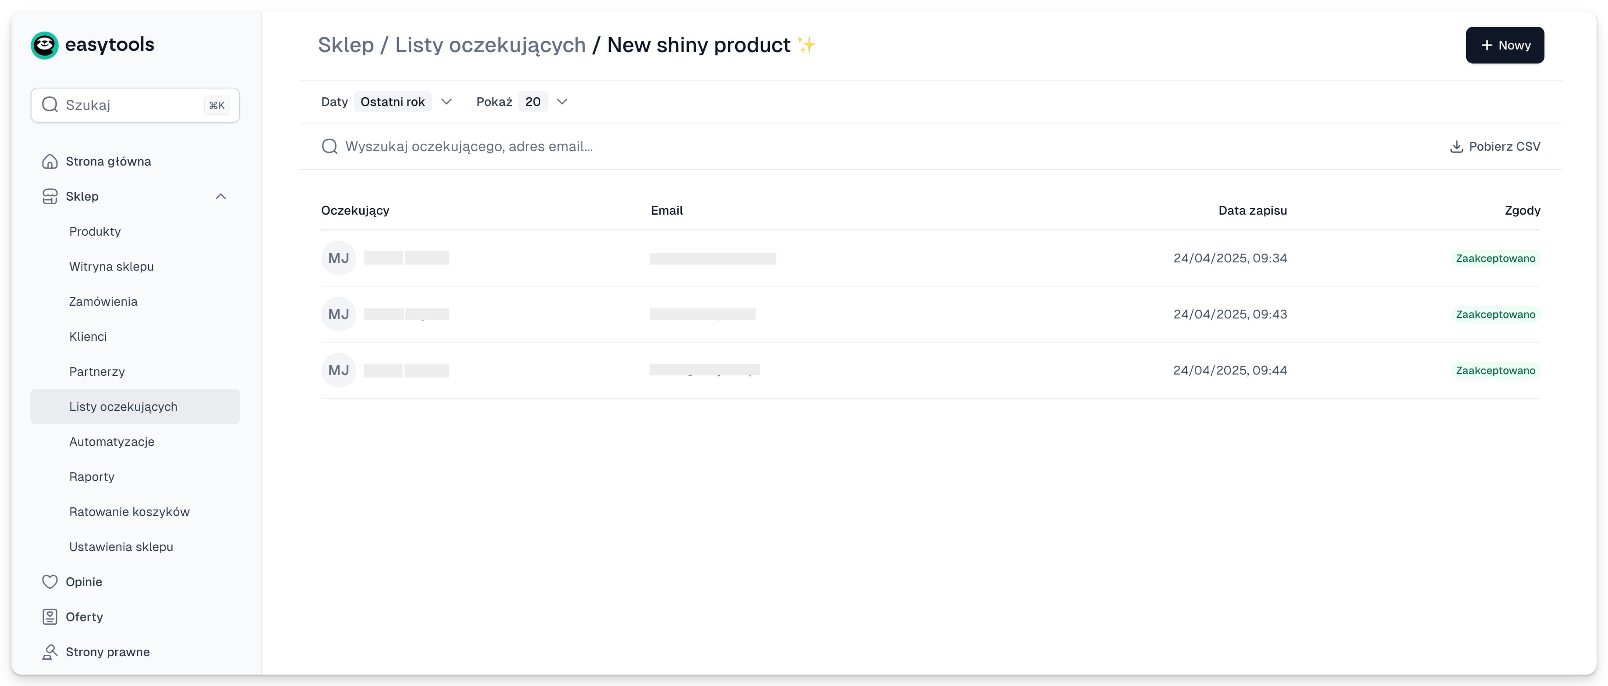Click Listy oczekujących breadcrumb link

(x=490, y=46)
